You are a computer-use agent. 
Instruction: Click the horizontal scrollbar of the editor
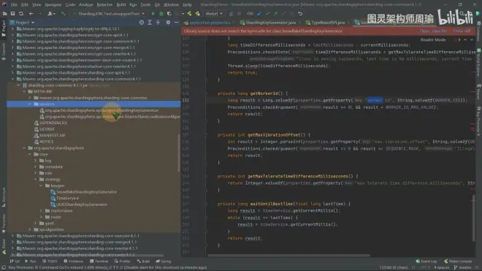(x=288, y=256)
